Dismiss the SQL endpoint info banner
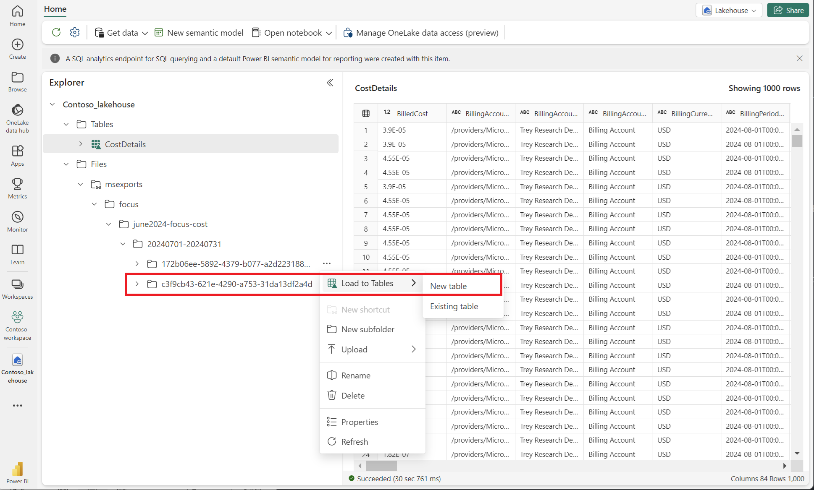 [799, 58]
